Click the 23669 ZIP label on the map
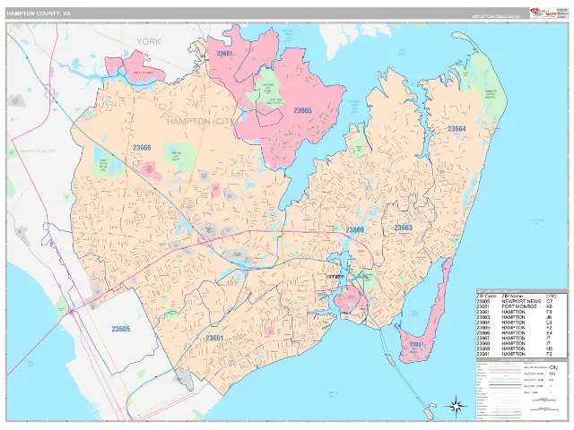 click(355, 229)
